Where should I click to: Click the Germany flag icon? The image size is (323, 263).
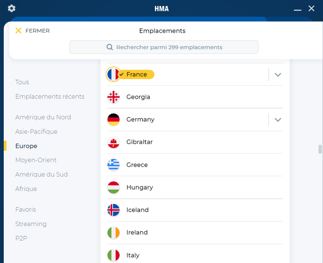pyautogui.click(x=114, y=120)
